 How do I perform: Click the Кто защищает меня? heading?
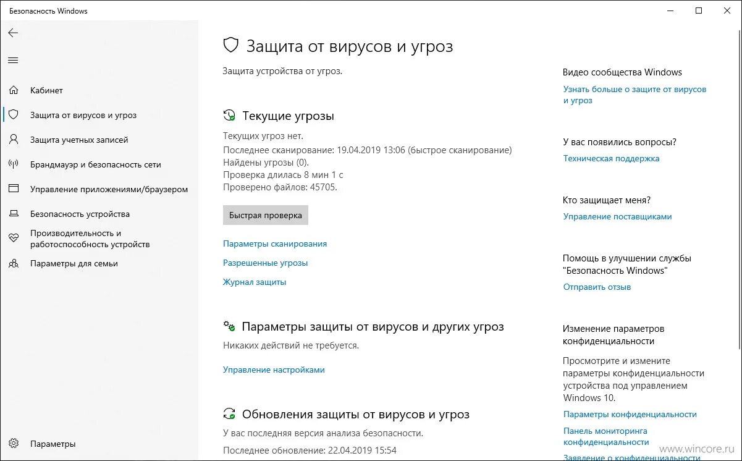[607, 200]
